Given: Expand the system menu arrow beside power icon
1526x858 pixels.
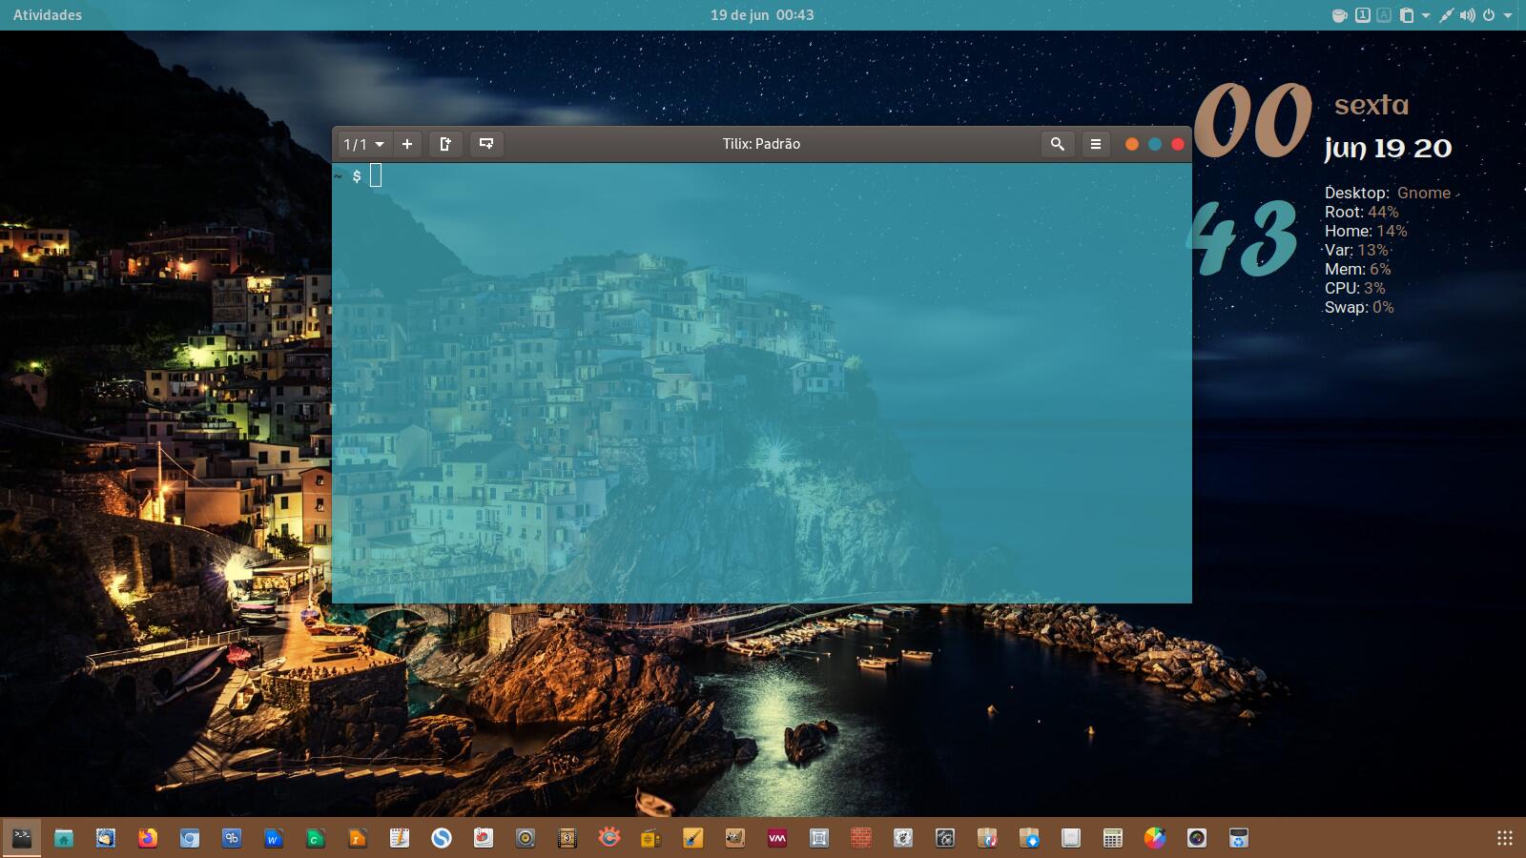Looking at the screenshot, I should (x=1508, y=15).
